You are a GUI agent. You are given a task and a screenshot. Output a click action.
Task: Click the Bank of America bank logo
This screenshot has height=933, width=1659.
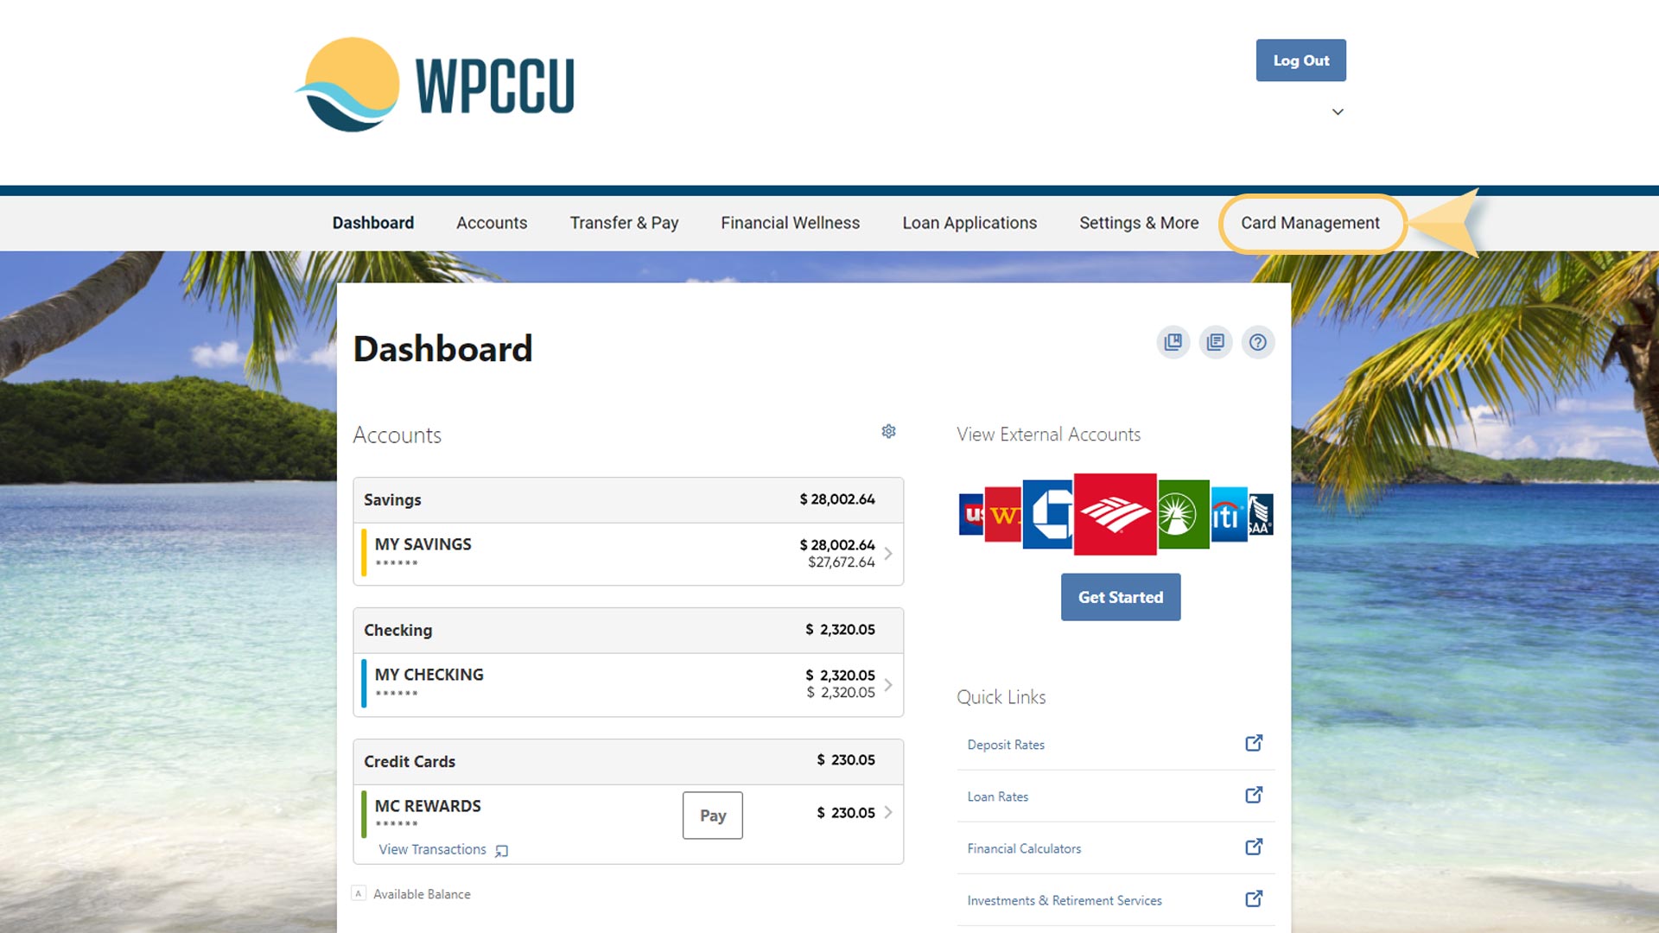(x=1114, y=516)
